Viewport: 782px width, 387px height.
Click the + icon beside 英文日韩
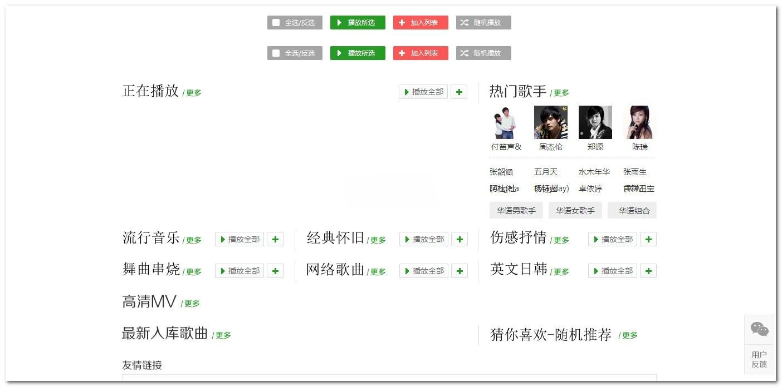pyautogui.click(x=648, y=271)
